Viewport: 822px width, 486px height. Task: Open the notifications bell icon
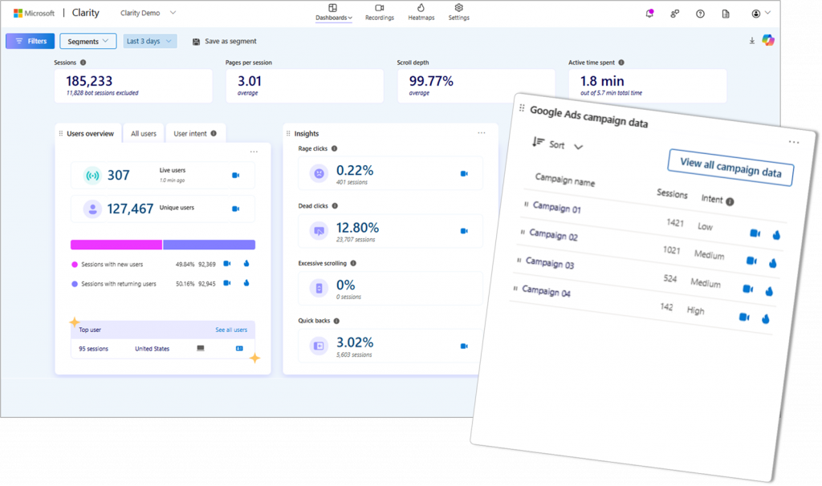click(649, 14)
